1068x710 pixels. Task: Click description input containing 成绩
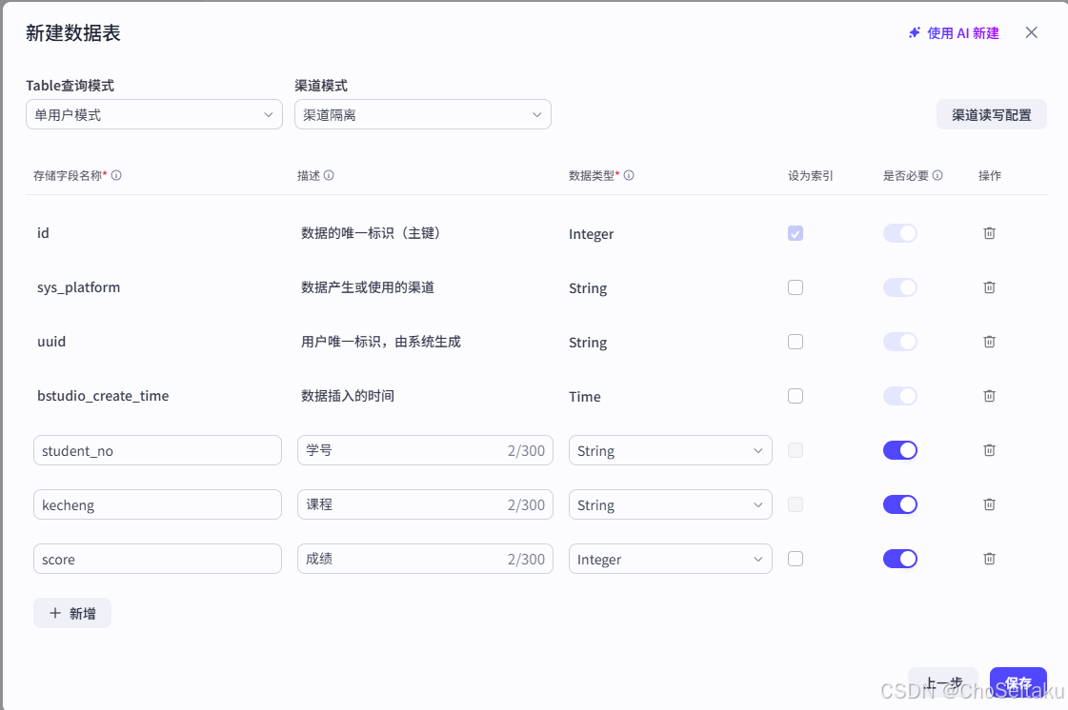[x=425, y=559]
